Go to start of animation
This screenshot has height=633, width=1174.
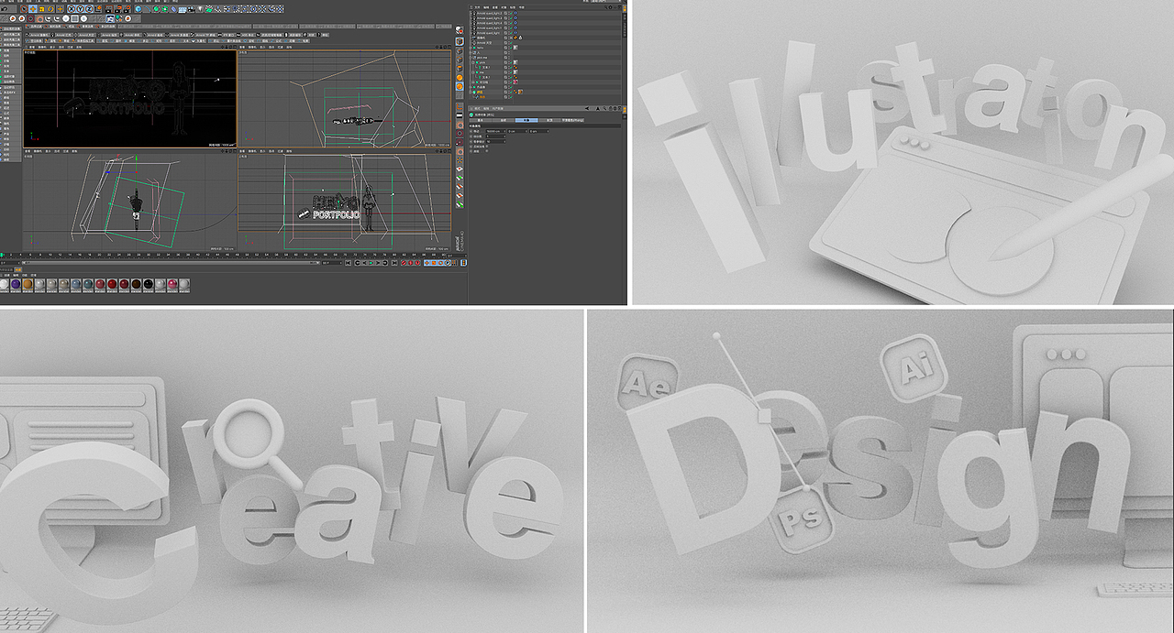348,263
